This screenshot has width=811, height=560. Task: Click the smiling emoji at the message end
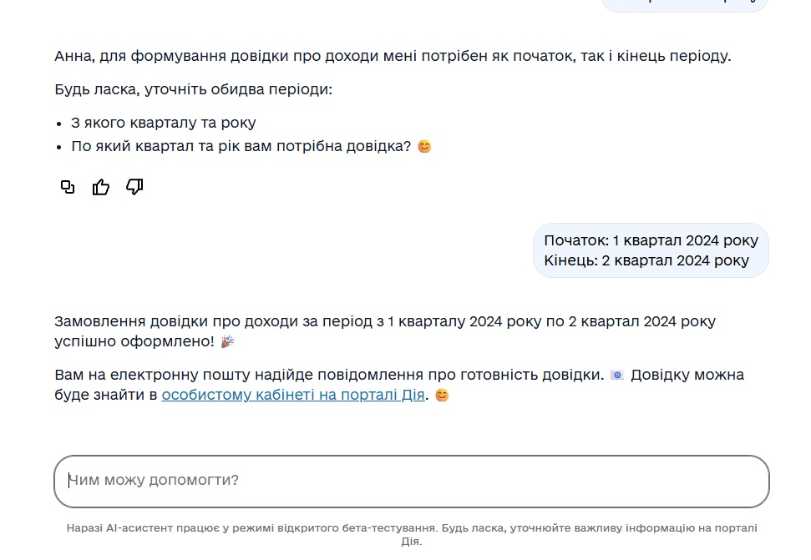pos(441,395)
